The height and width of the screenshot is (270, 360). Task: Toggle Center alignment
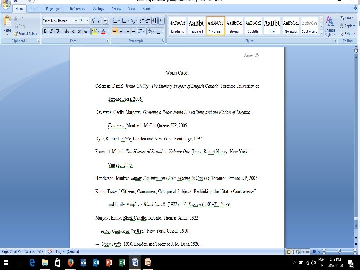pos(121,31)
